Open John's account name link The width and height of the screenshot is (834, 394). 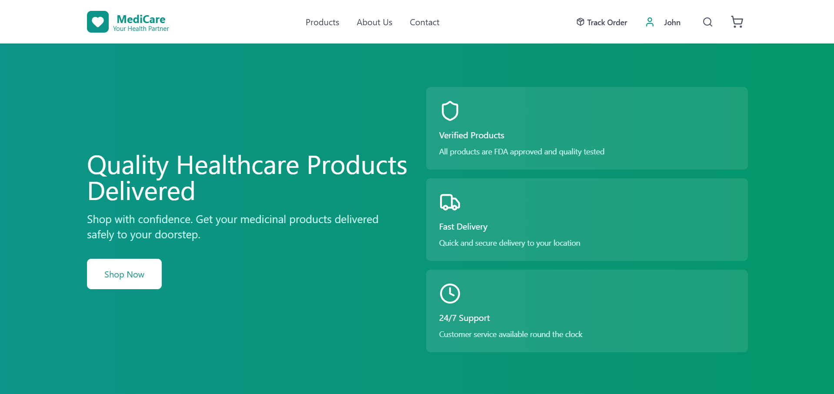coord(672,22)
